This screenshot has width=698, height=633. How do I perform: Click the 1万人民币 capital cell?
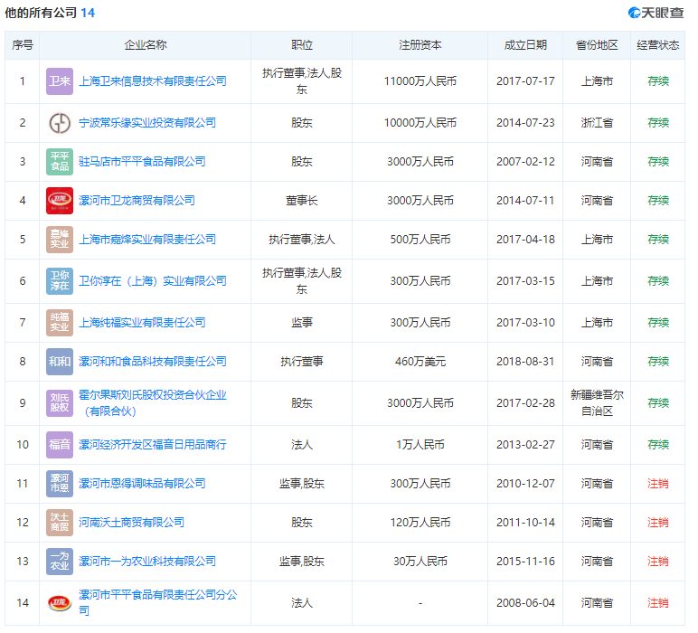point(420,445)
